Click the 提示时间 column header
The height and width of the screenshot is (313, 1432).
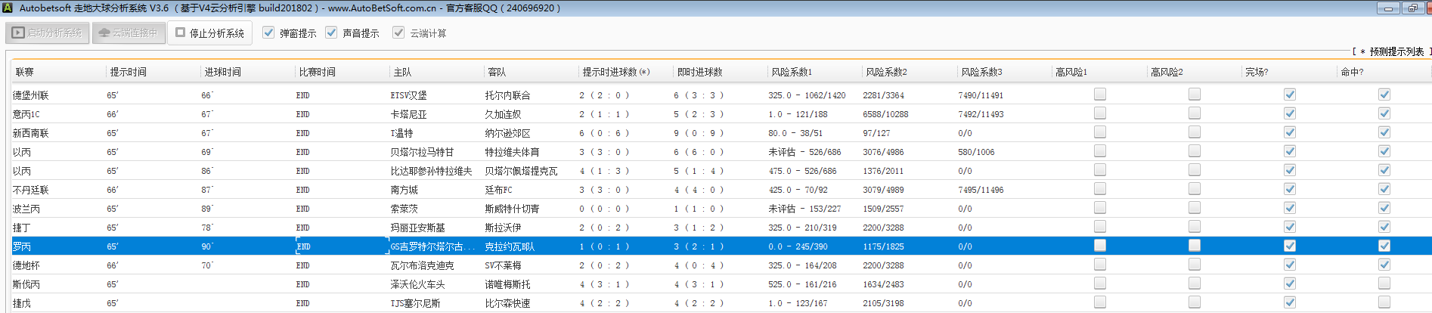[129, 73]
